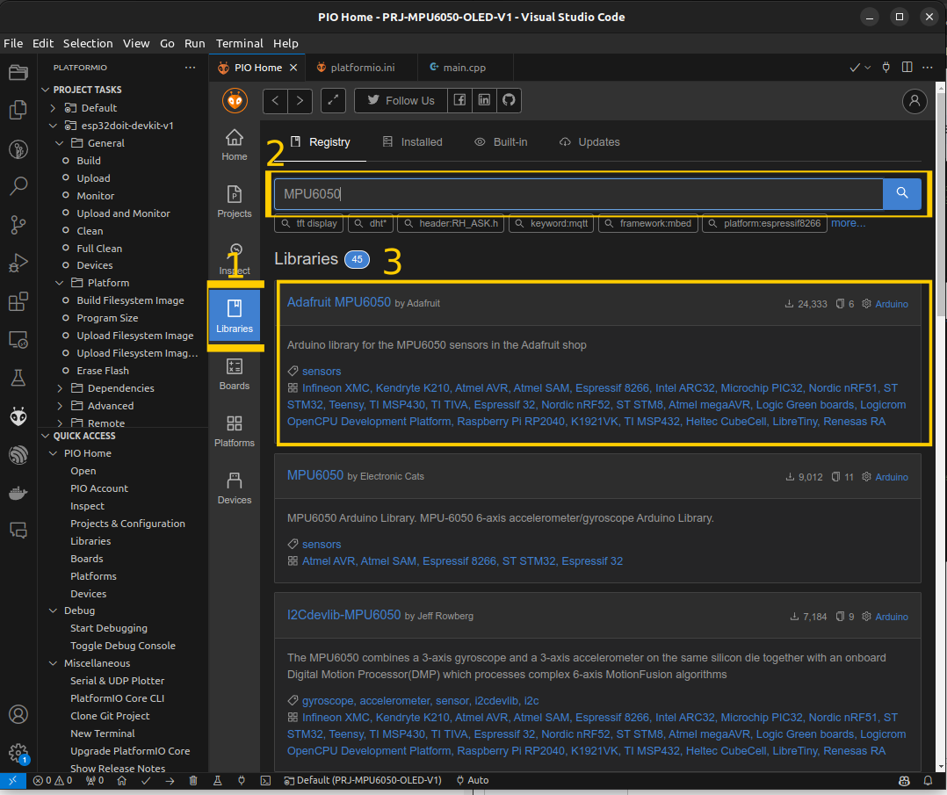Click the library search input field

click(579, 193)
